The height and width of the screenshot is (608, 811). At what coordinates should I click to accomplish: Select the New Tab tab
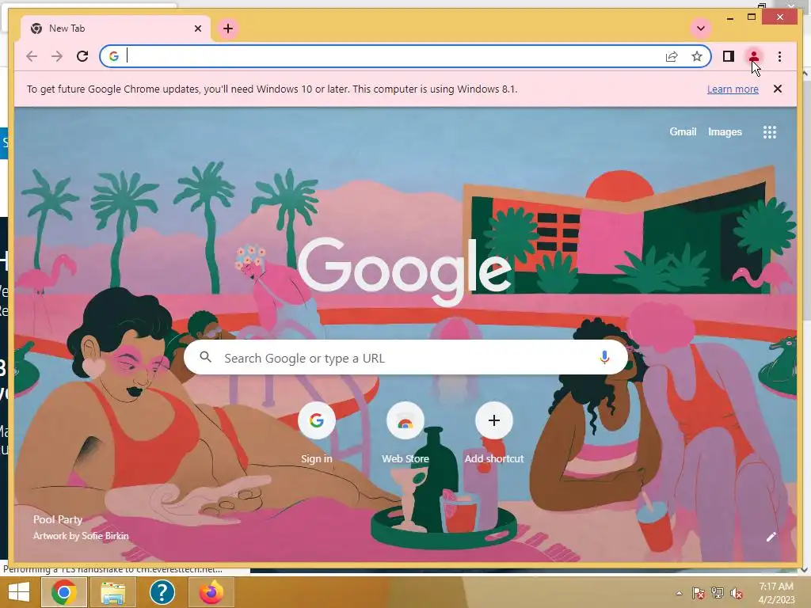pyautogui.click(x=116, y=28)
